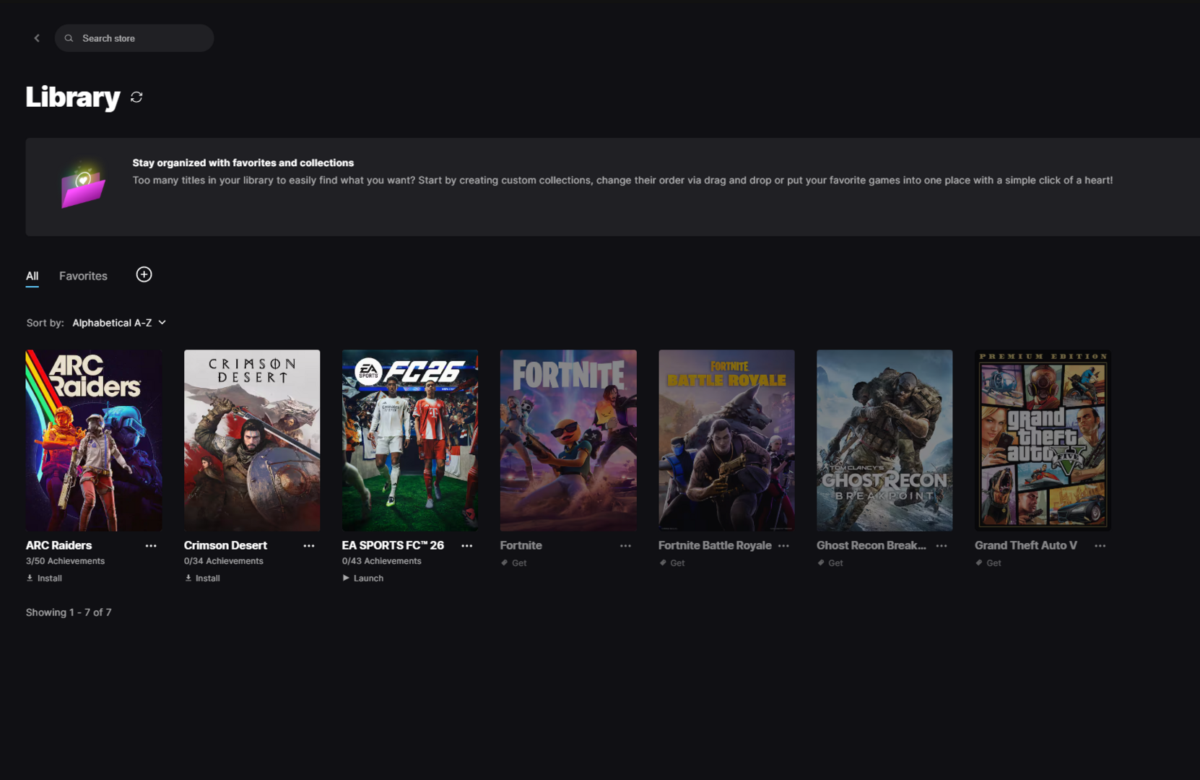Screen dimensions: 1200x780
Task: Expand the Sort by Alphabetical A-Z dropdown
Action: [x=119, y=323]
